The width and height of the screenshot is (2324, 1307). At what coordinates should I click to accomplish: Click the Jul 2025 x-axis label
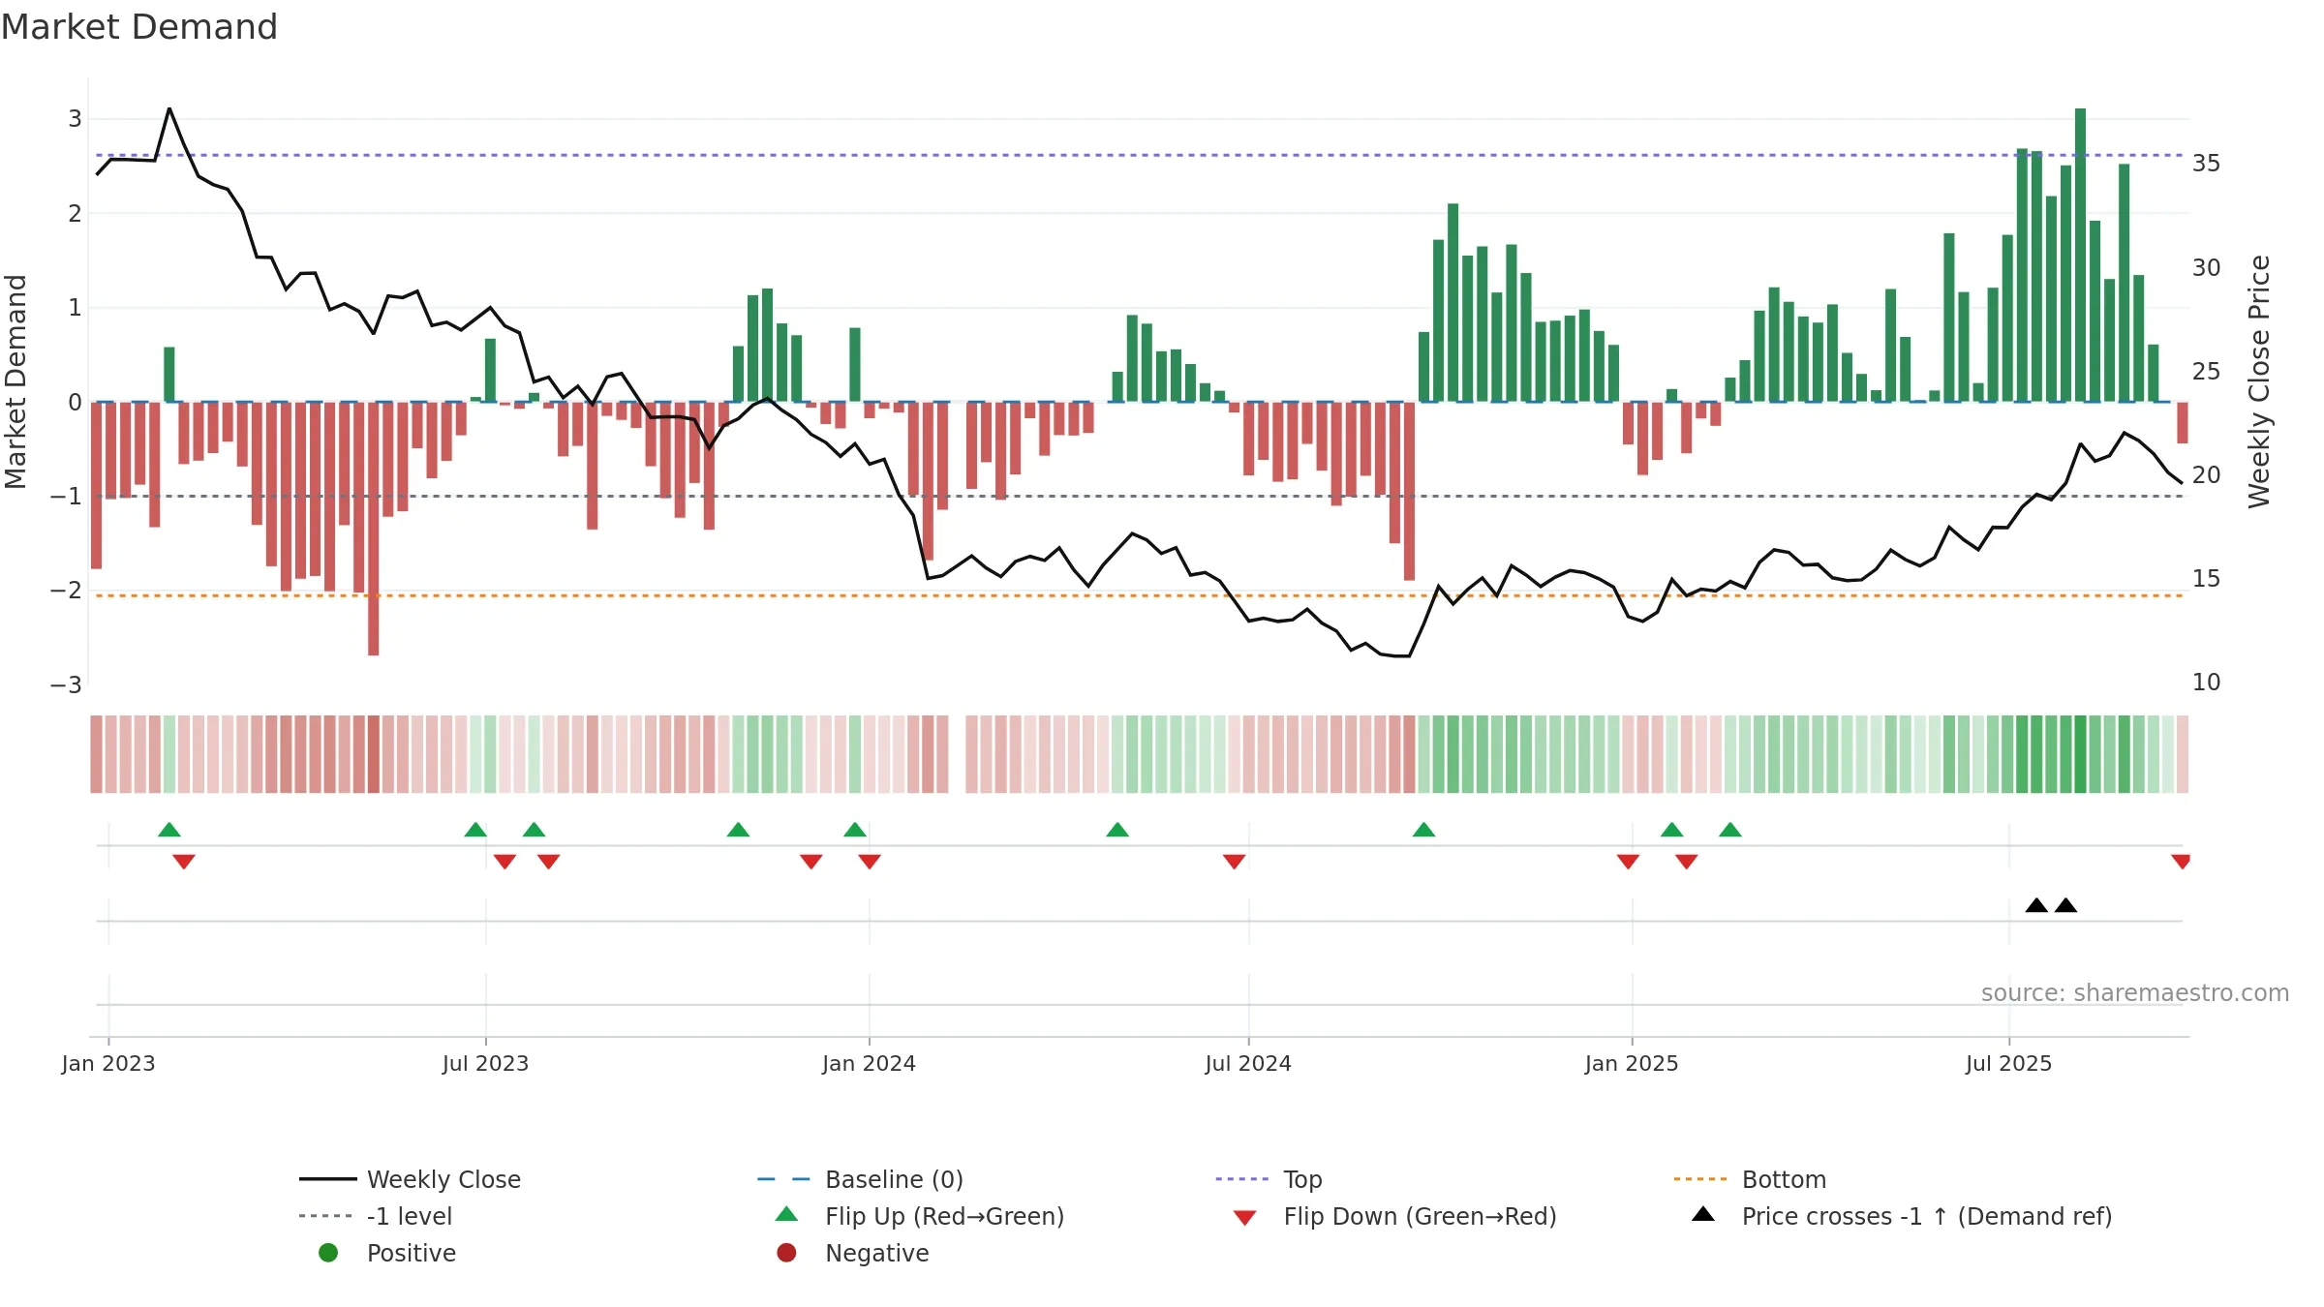coord(2008,1063)
